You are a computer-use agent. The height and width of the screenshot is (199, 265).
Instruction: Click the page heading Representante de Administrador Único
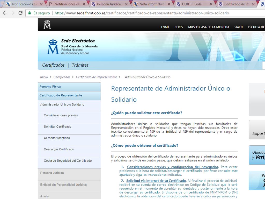171,94
